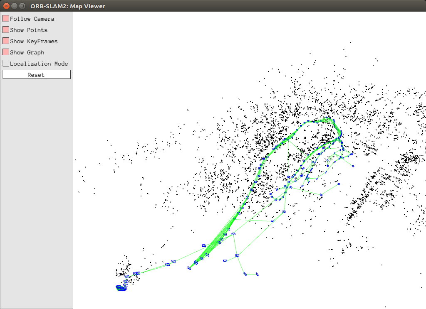Toggle the Follow Camera checkbox
This screenshot has height=309, width=426.
[6, 18]
